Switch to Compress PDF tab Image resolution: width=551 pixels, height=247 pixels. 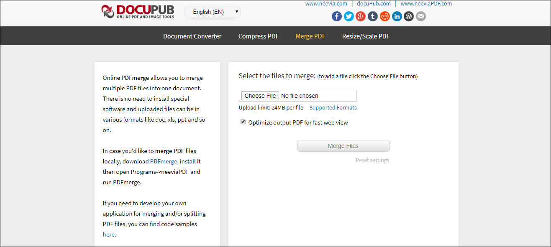point(259,36)
